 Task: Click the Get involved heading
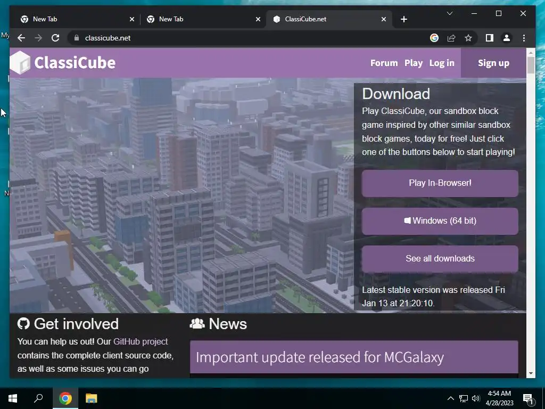tap(76, 324)
